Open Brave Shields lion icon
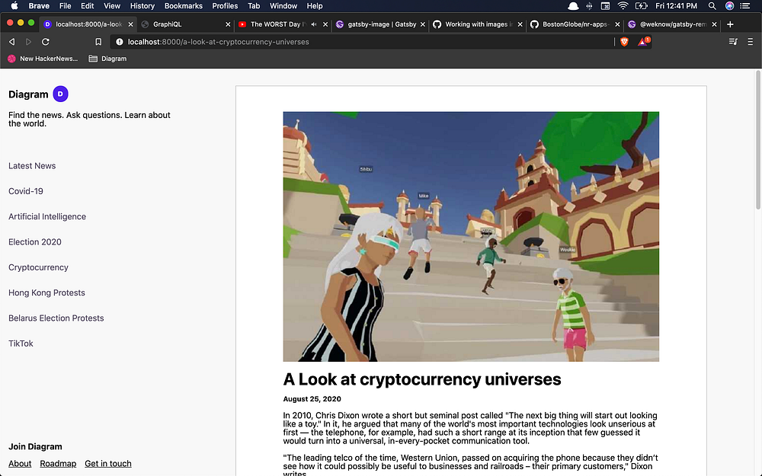This screenshot has width=762, height=476. pyautogui.click(x=625, y=42)
